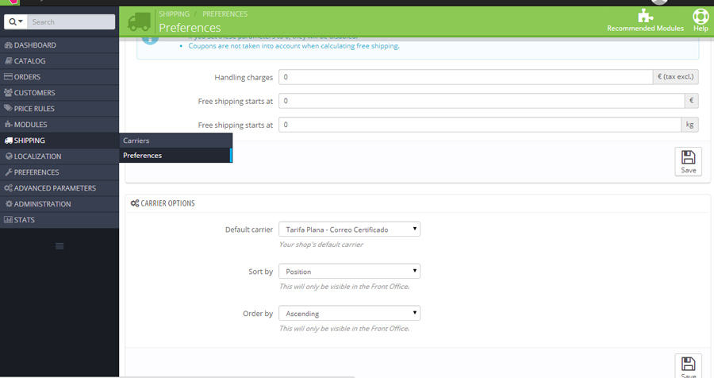Click the Advanced Parameters gears icon

point(8,188)
